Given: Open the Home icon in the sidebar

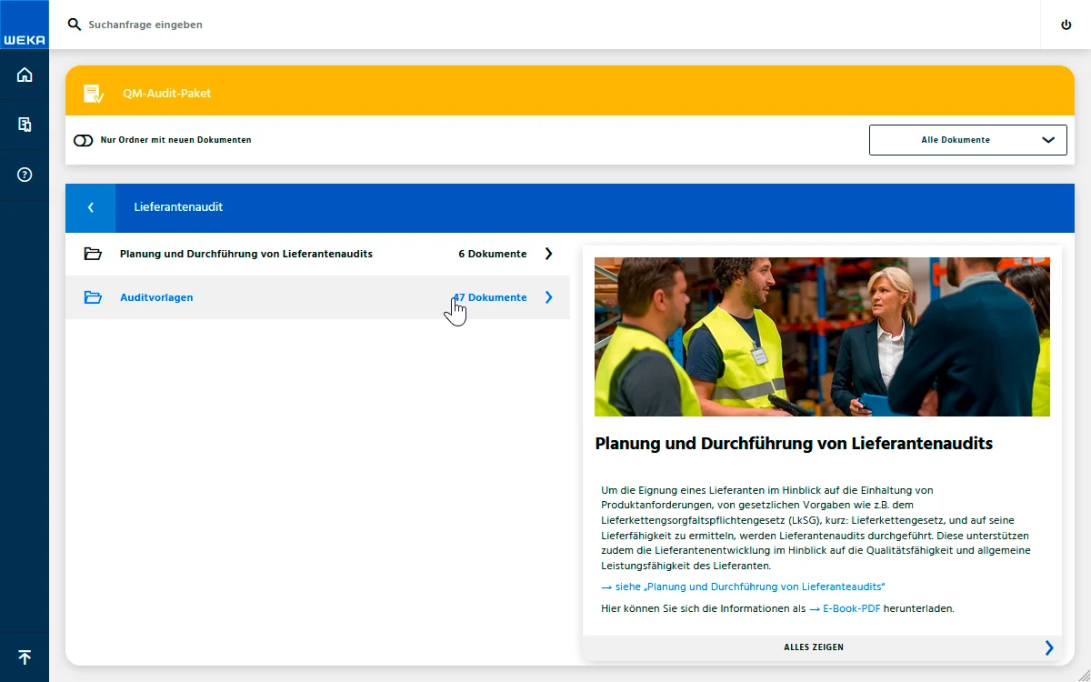Looking at the screenshot, I should 24,75.
